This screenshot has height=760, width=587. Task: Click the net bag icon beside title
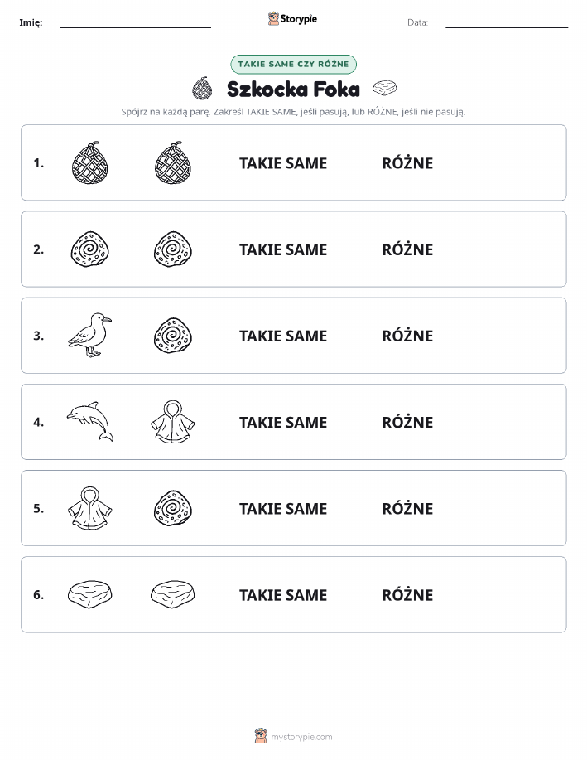pyautogui.click(x=202, y=88)
